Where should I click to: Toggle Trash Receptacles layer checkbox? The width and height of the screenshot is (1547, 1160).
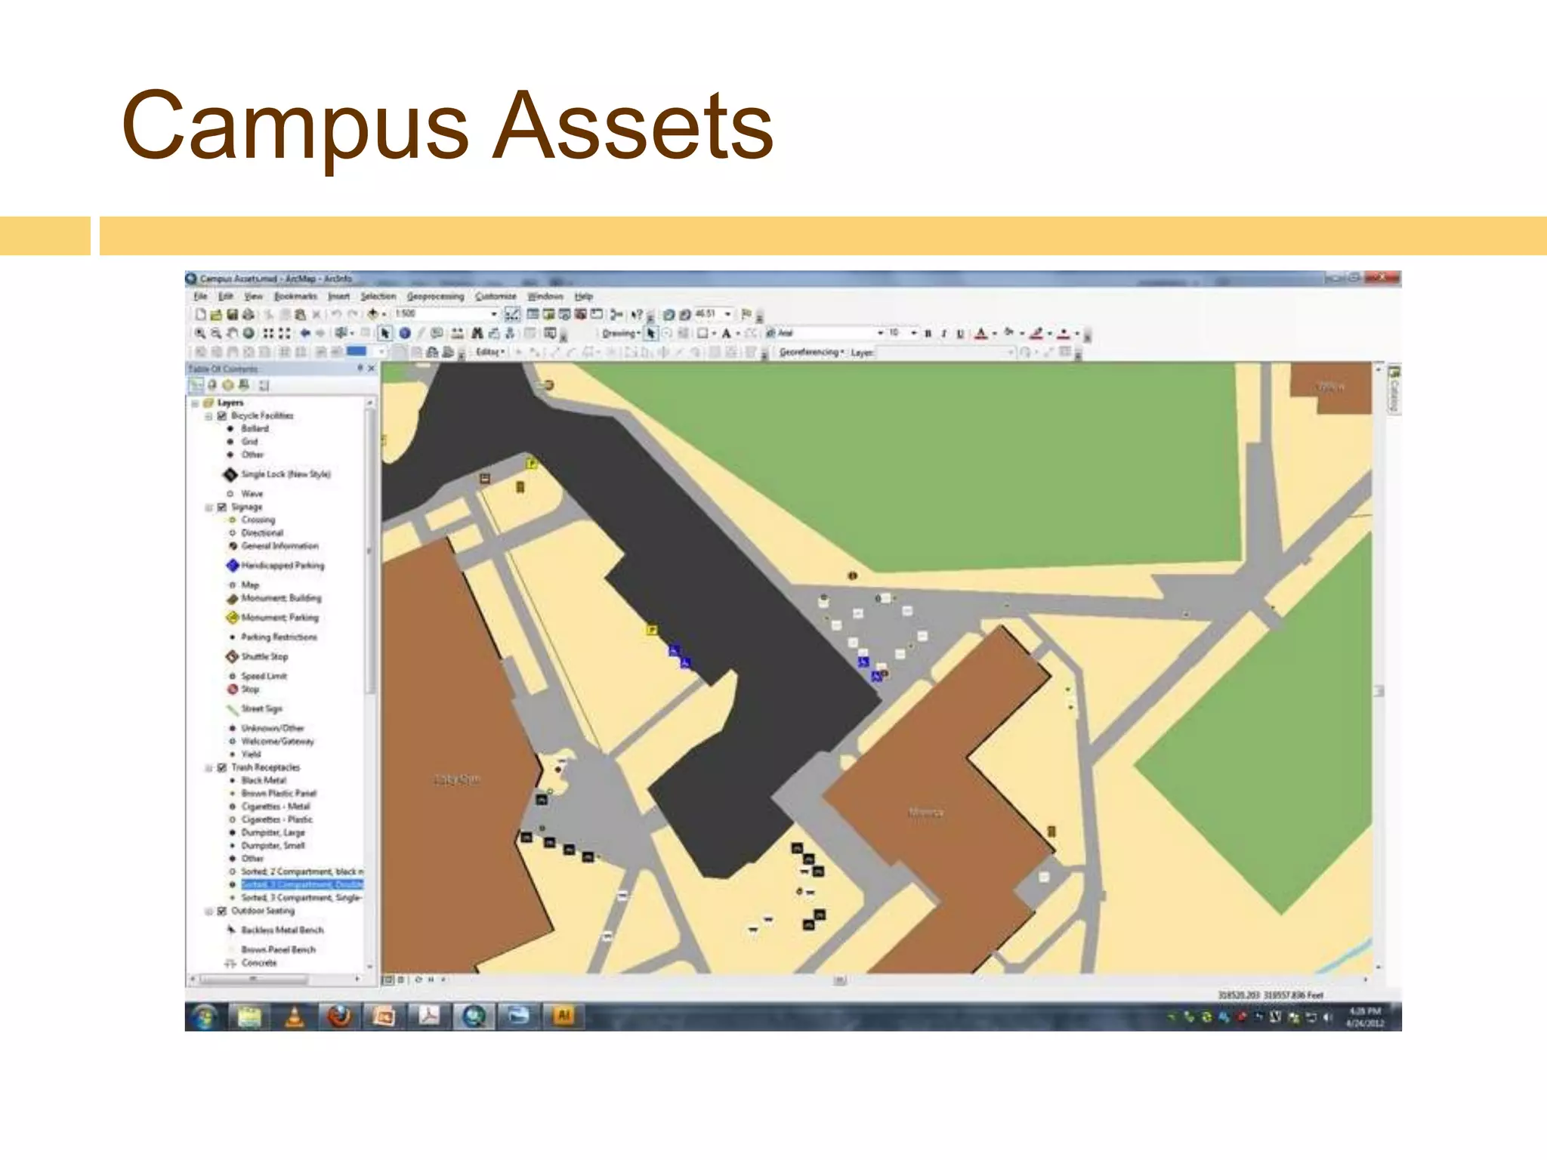pyautogui.click(x=222, y=767)
